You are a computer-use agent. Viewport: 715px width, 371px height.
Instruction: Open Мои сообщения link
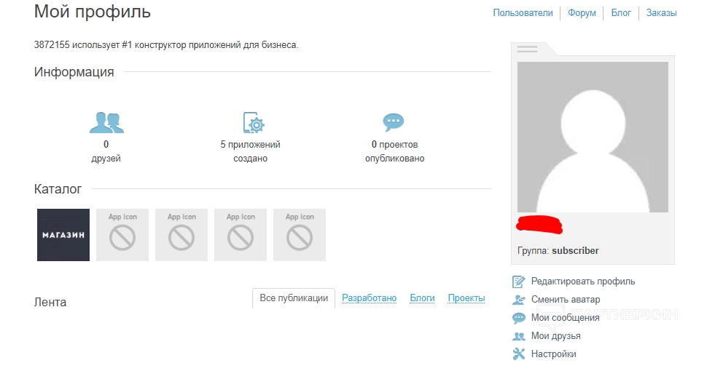click(565, 318)
